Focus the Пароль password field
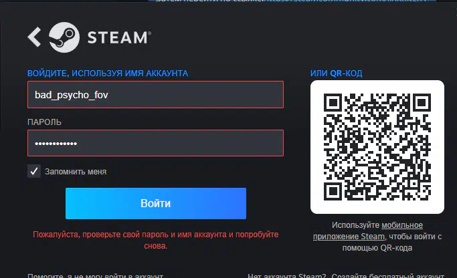Screen dimensions: 457x278 pos(155,143)
